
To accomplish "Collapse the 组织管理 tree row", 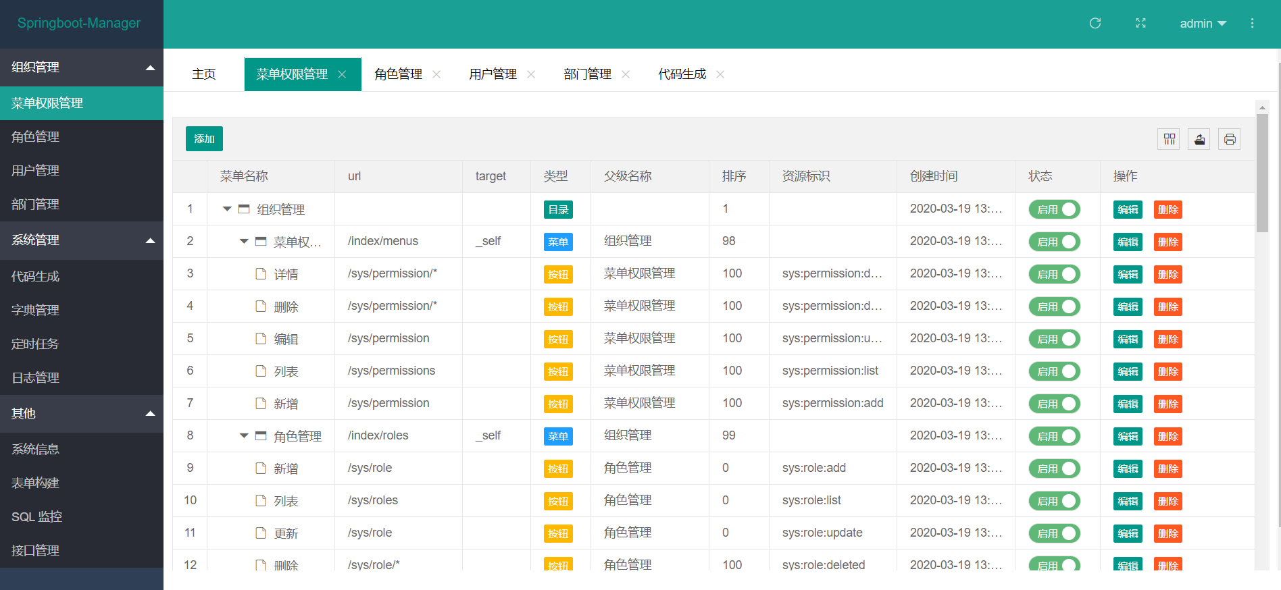I will tap(227, 209).
